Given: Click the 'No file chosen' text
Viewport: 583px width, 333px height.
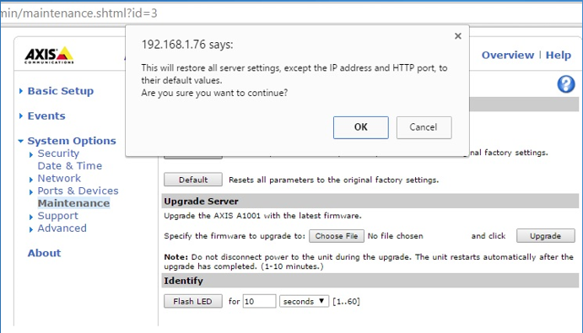Looking at the screenshot, I should tap(395, 236).
